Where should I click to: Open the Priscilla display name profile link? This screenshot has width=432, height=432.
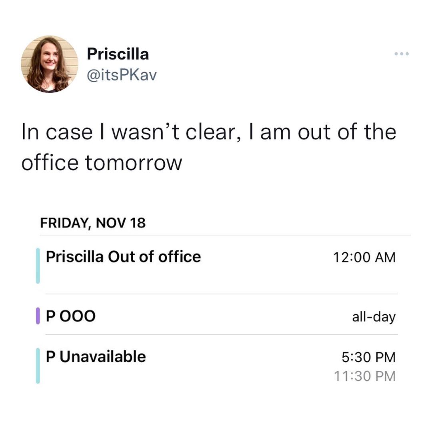[x=118, y=54]
